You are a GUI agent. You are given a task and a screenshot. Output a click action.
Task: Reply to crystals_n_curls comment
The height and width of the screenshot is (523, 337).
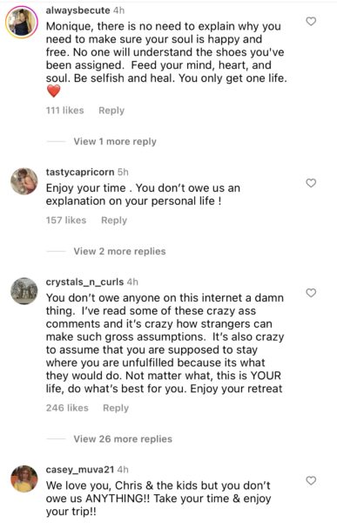(x=116, y=408)
